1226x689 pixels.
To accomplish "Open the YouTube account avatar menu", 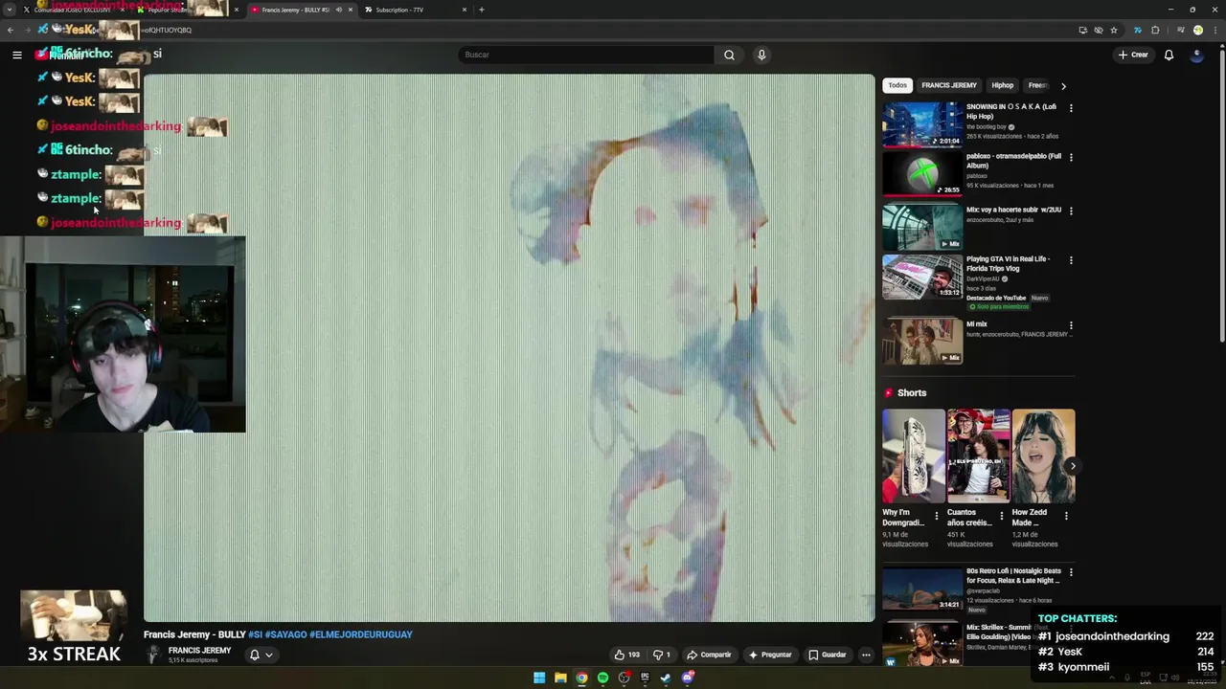I will (1196, 55).
